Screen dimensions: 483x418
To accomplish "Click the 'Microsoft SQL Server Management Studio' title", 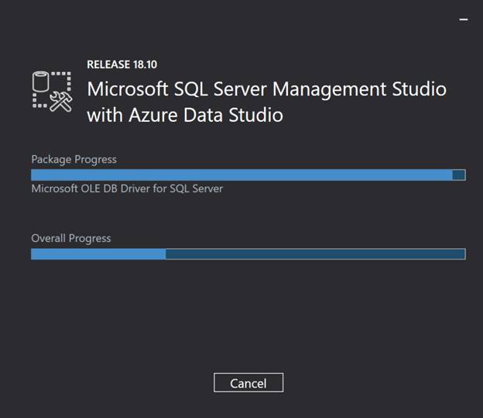I will [267, 89].
